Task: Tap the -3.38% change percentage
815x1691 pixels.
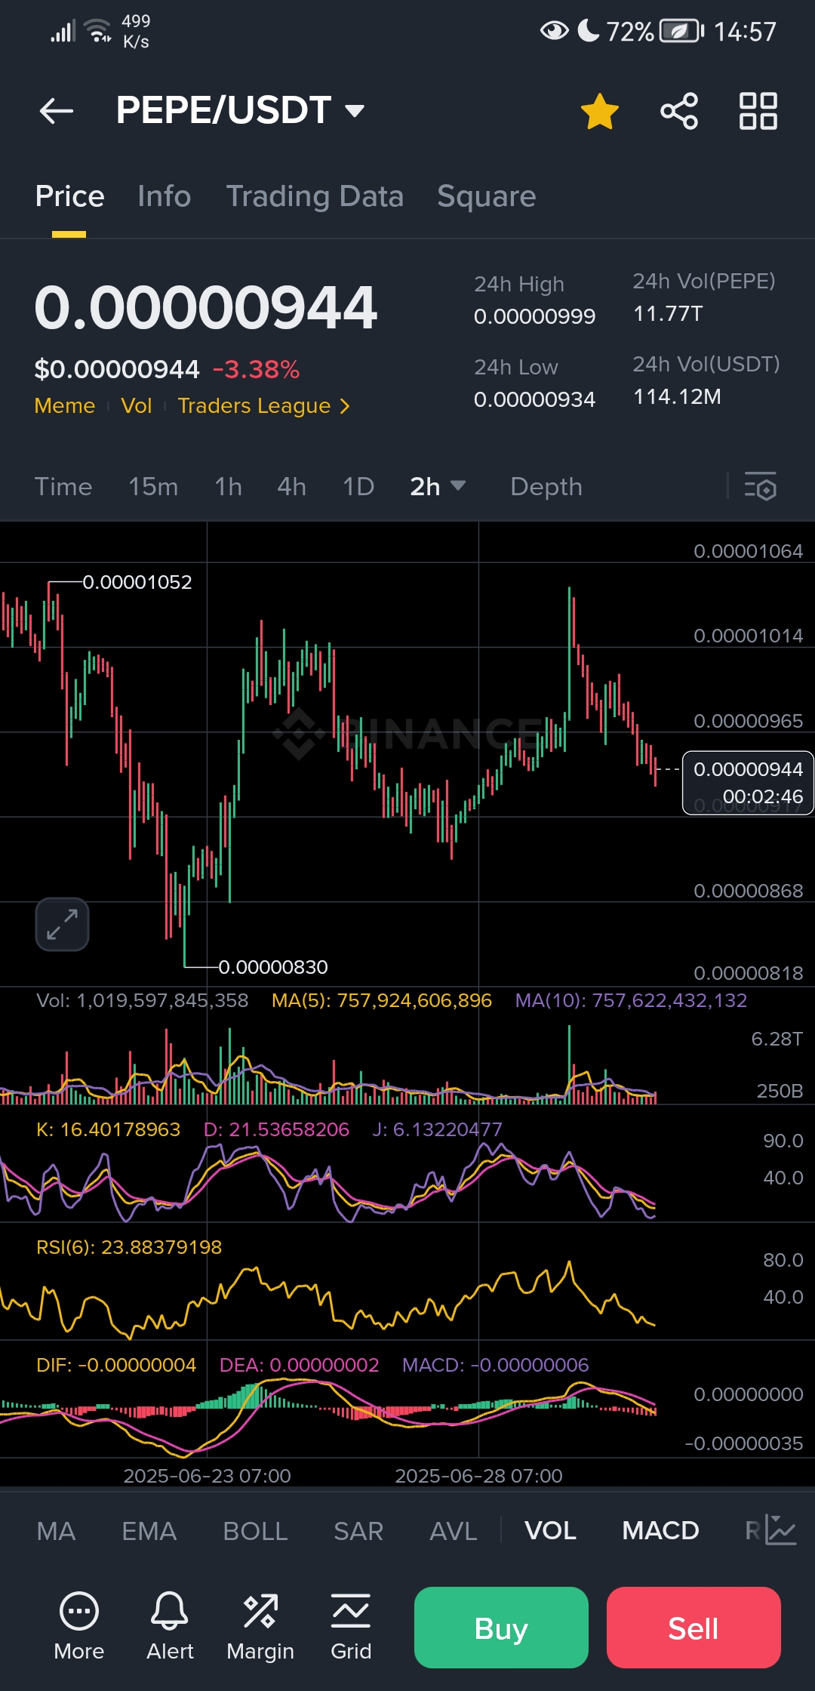Action: pyautogui.click(x=256, y=369)
